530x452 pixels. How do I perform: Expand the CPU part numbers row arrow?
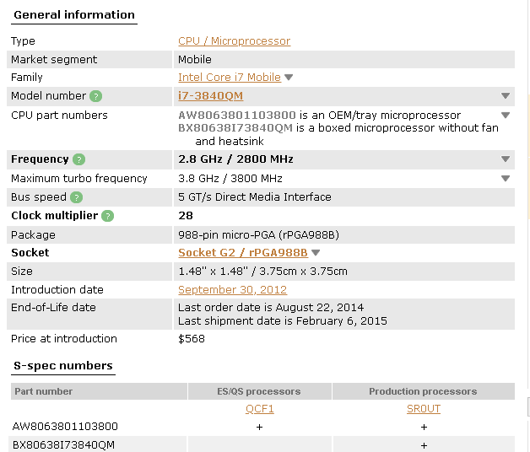[x=506, y=116]
